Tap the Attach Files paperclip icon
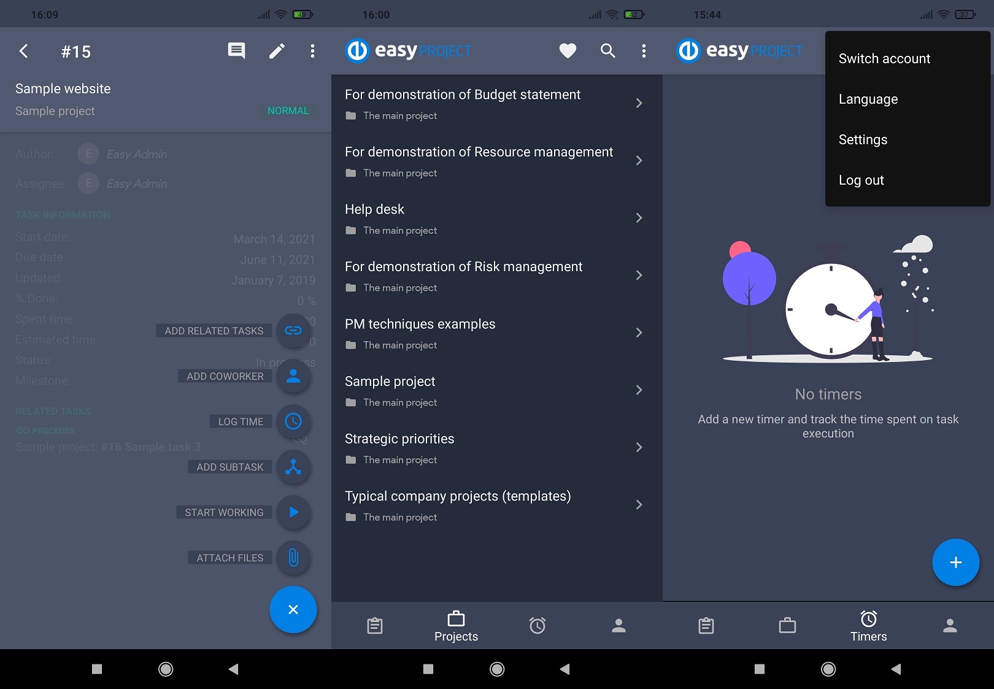 coord(293,558)
